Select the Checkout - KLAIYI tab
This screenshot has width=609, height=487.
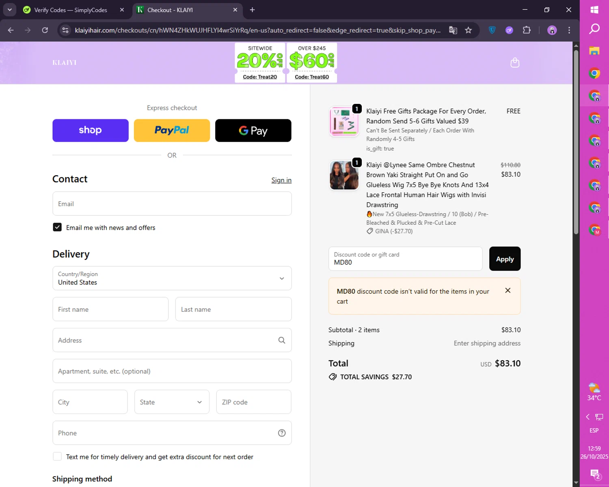pyautogui.click(x=170, y=10)
